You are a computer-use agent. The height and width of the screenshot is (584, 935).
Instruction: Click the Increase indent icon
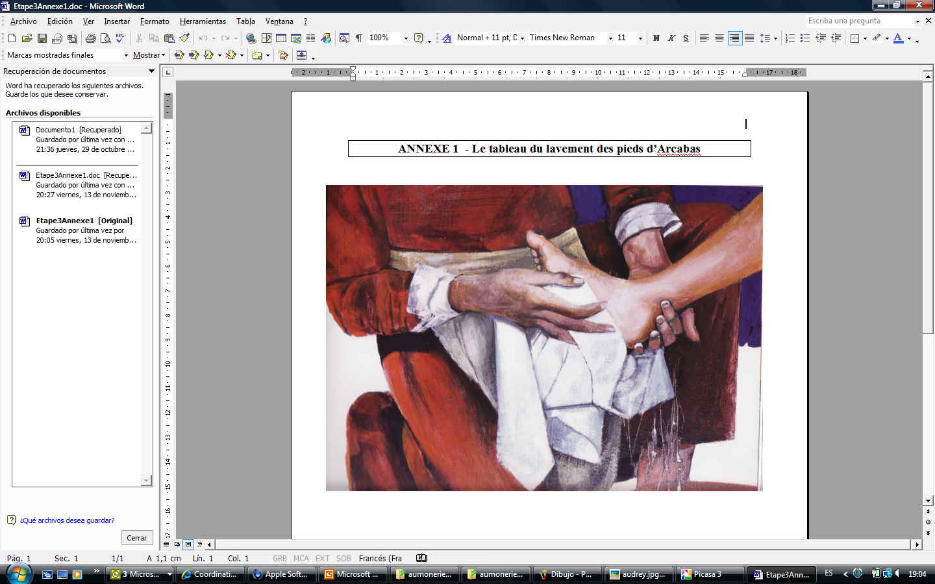[836, 38]
